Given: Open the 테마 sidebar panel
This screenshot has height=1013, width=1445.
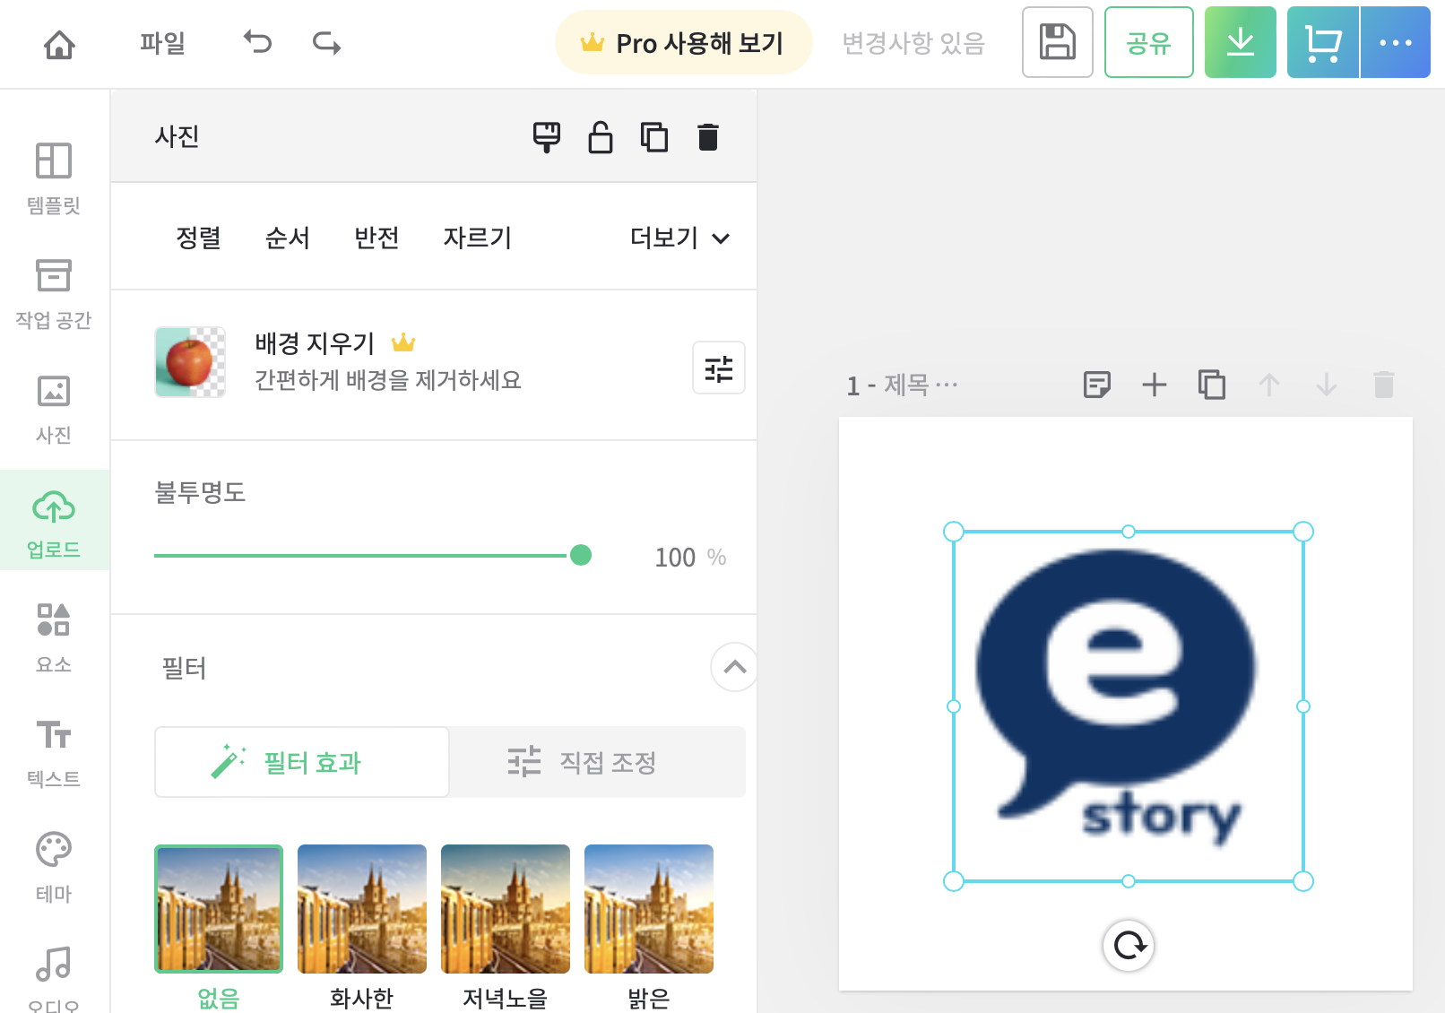Looking at the screenshot, I should pos(54,864).
